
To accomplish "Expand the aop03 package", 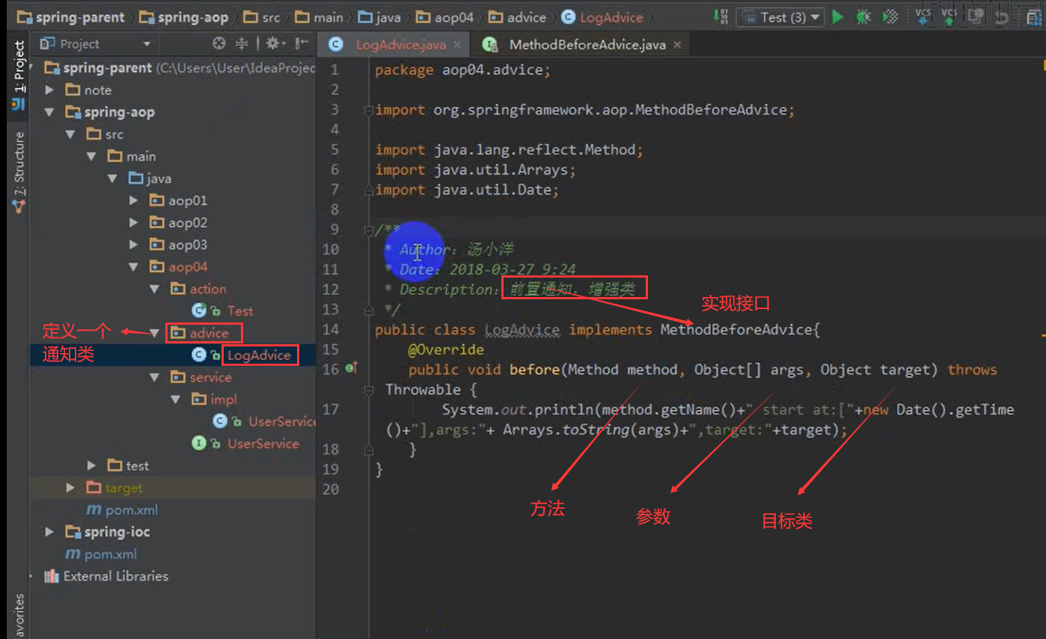I will pos(134,245).
